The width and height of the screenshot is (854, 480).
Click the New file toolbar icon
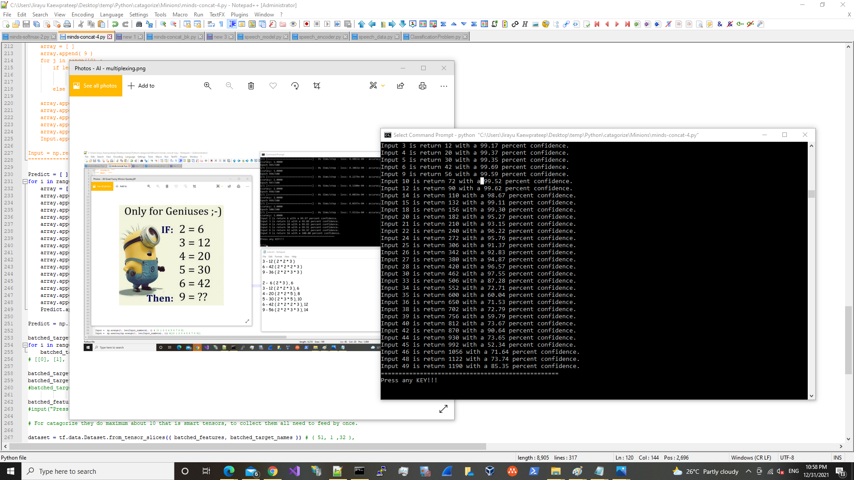(x=6, y=24)
